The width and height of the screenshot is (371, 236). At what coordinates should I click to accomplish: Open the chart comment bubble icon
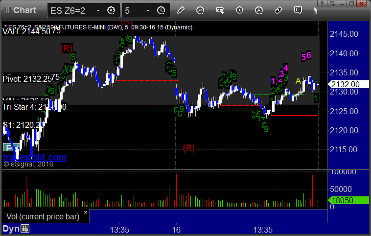298,10
